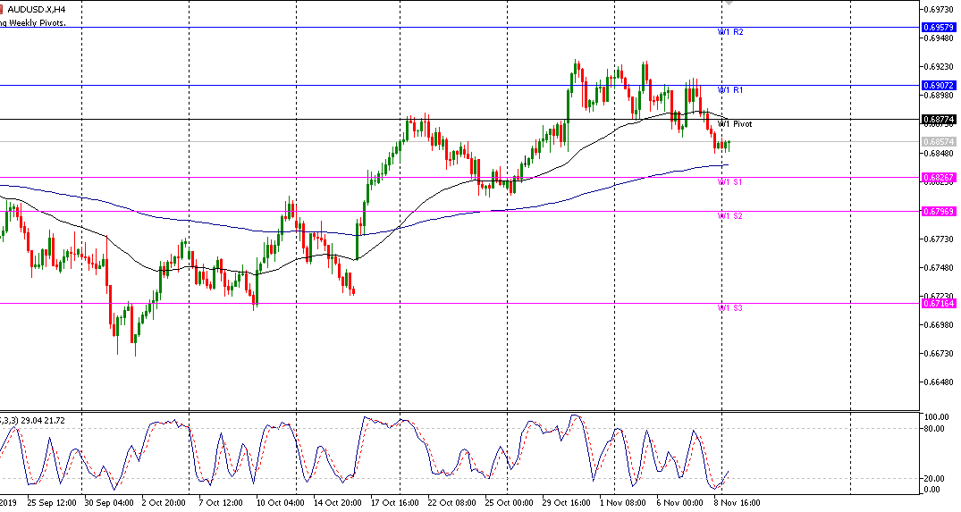Click the 30 Sep 04:00 time label

click(108, 503)
